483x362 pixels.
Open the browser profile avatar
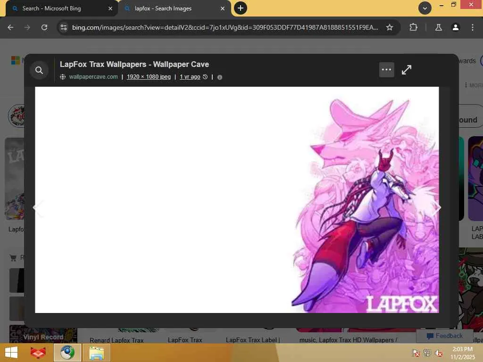click(x=455, y=27)
